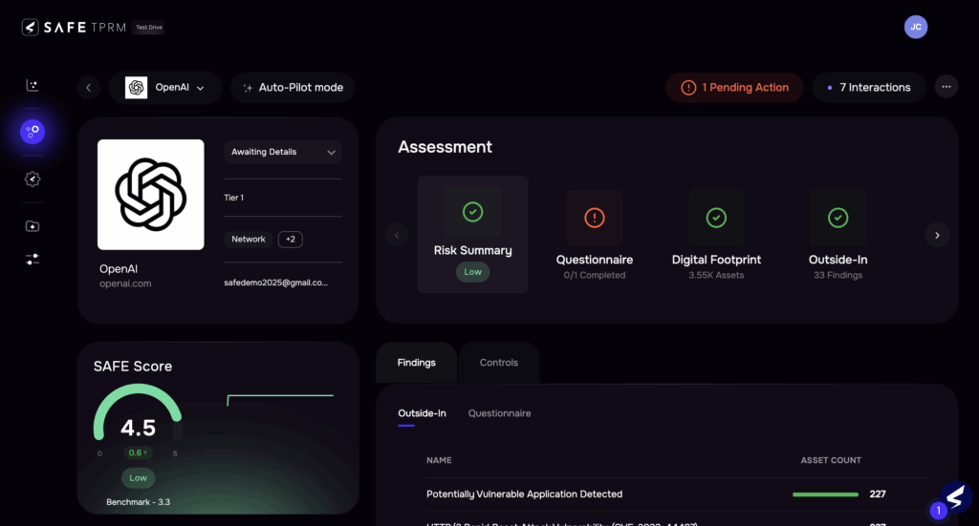Expand the Awaiting Details status dropdown
The image size is (979, 526).
click(x=283, y=152)
